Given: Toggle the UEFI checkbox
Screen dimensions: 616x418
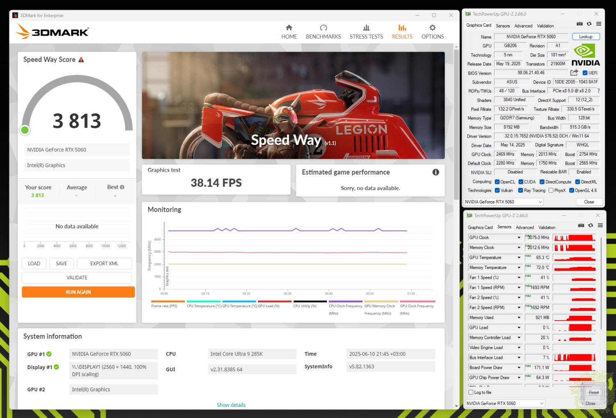Looking at the screenshot, I should click(x=585, y=73).
